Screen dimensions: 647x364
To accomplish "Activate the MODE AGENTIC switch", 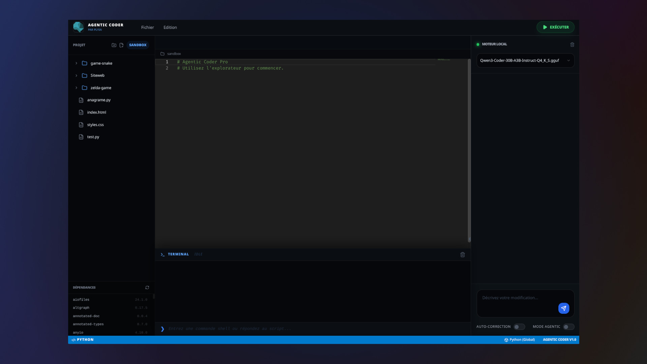I will (568, 327).
